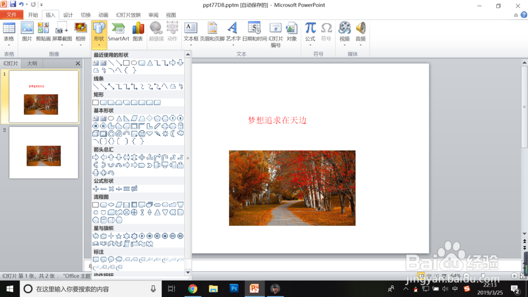528x297 pixels.
Task: Choose the double-headed arrow line under 线条
Action: pos(111,87)
